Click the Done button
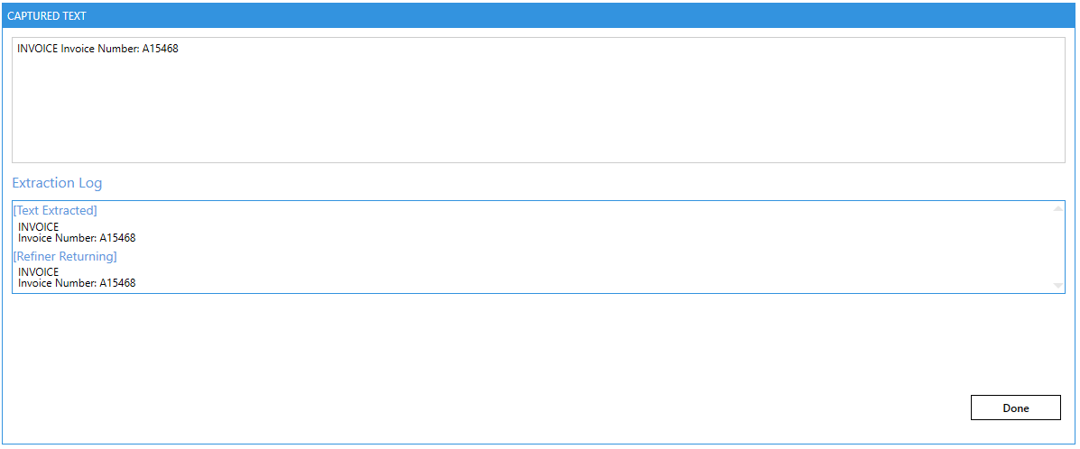This screenshot has height=449, width=1080. click(1015, 408)
